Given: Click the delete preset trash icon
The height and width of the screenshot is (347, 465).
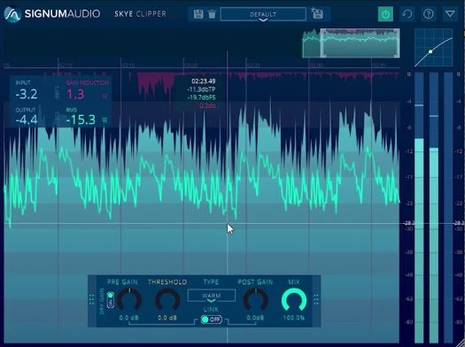Looking at the screenshot, I should (x=212, y=14).
